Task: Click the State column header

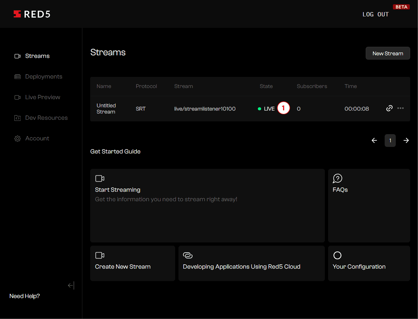Action: click(266, 86)
